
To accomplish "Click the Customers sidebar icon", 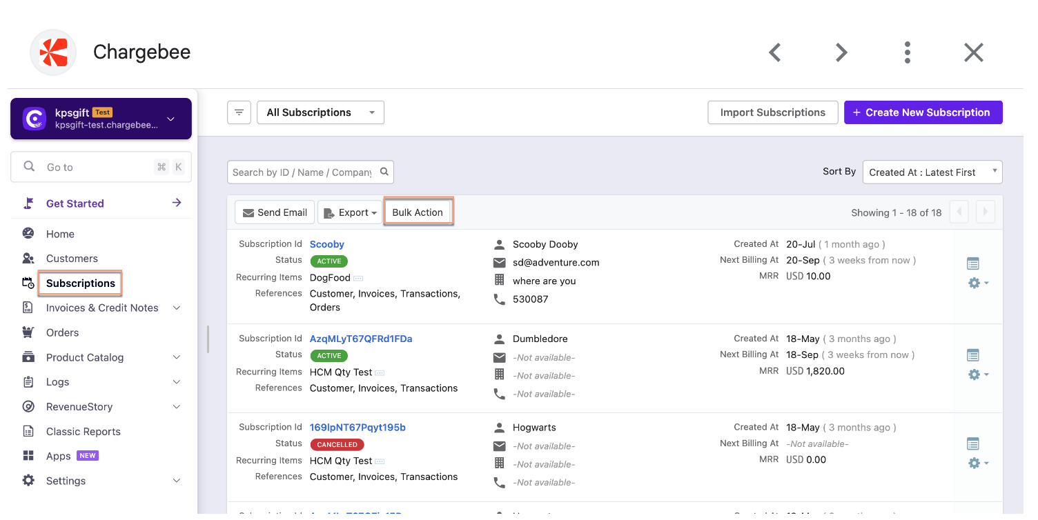I will point(28,259).
